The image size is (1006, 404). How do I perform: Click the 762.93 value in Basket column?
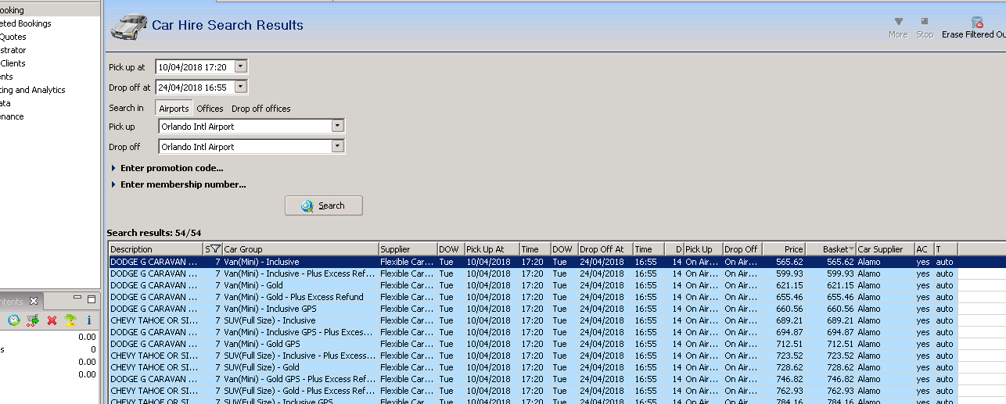tap(839, 391)
